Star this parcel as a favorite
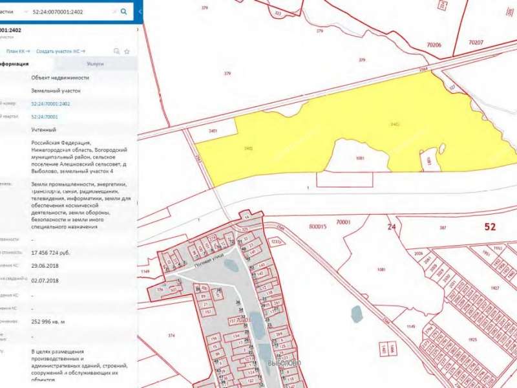Screen dimensions: 517x388 127,51
